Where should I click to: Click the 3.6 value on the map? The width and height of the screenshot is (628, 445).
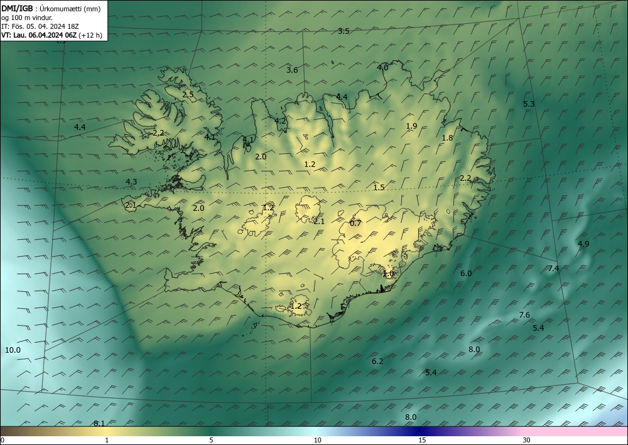tap(292, 70)
